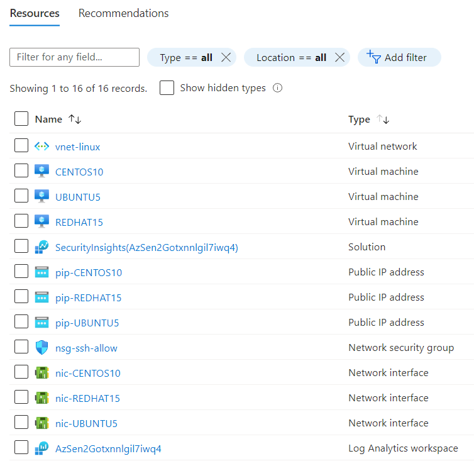Screen dimensions: 474x461
Task: Open the nic-UBUNTU5 link
Action: tap(86, 423)
